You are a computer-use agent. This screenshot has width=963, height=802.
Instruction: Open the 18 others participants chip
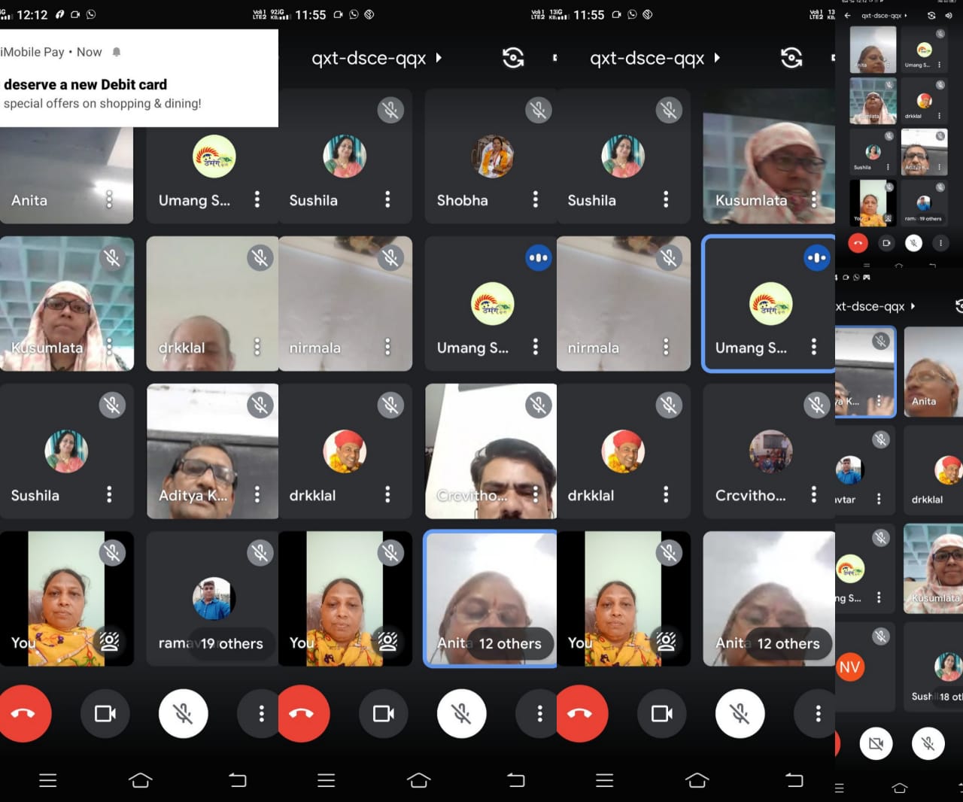pyautogui.click(x=948, y=697)
